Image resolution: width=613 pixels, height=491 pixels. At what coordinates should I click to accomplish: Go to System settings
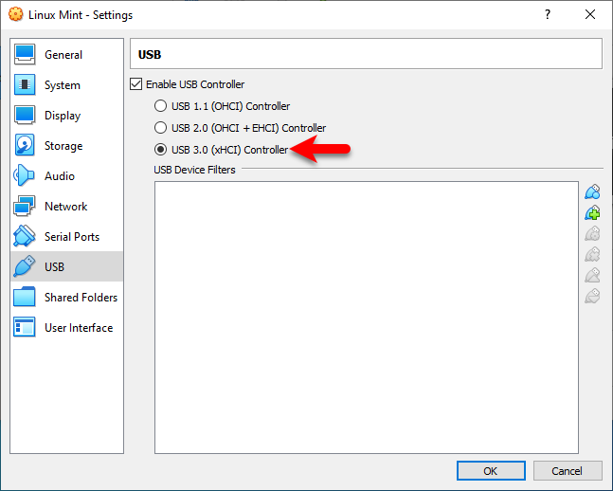click(x=63, y=85)
